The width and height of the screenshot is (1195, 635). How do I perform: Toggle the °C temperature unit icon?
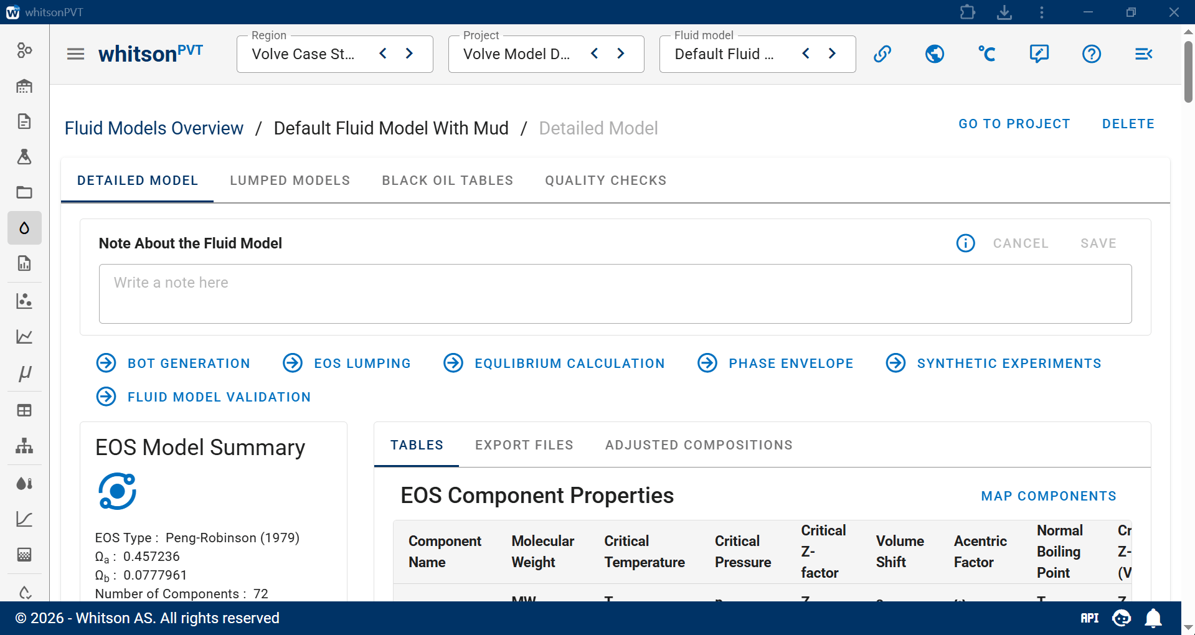click(987, 54)
